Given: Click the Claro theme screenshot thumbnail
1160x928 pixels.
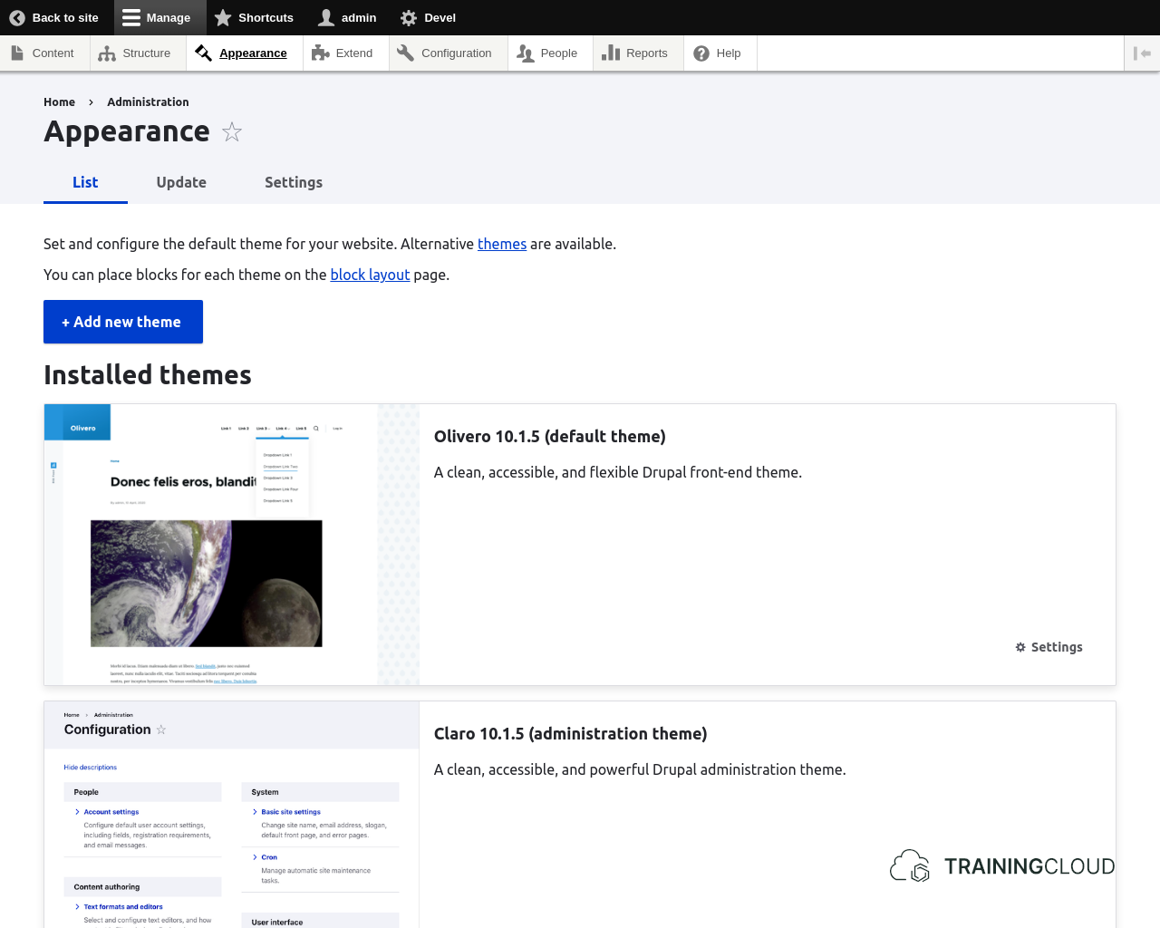Looking at the screenshot, I should 232,815.
